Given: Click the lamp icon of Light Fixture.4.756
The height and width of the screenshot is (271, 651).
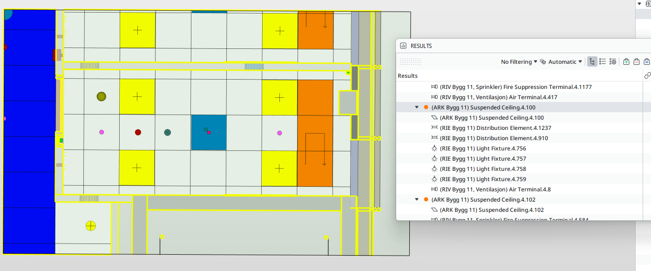Looking at the screenshot, I should 434,149.
